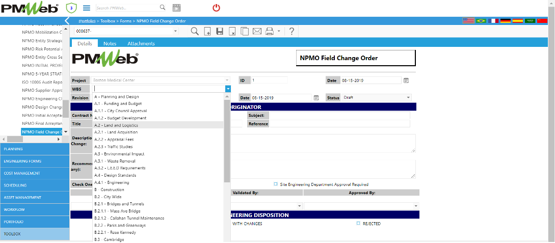Select ISO 10006 Audit Report sidebar item
The height and width of the screenshot is (243, 555).
point(42,82)
